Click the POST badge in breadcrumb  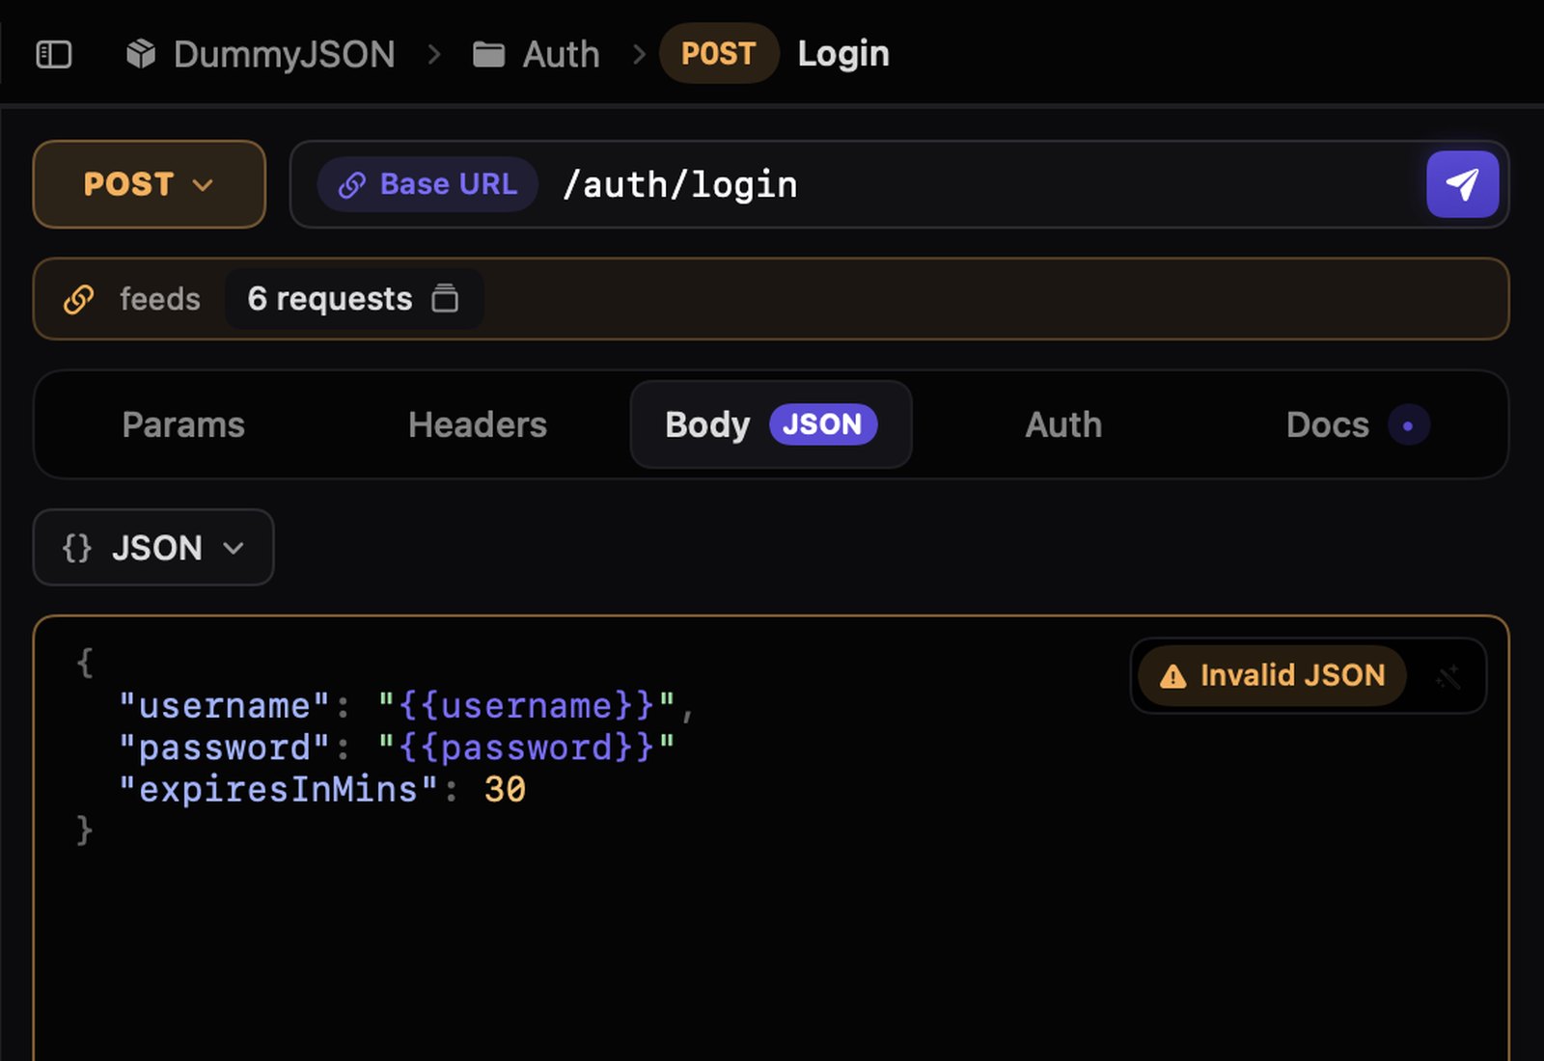[719, 53]
